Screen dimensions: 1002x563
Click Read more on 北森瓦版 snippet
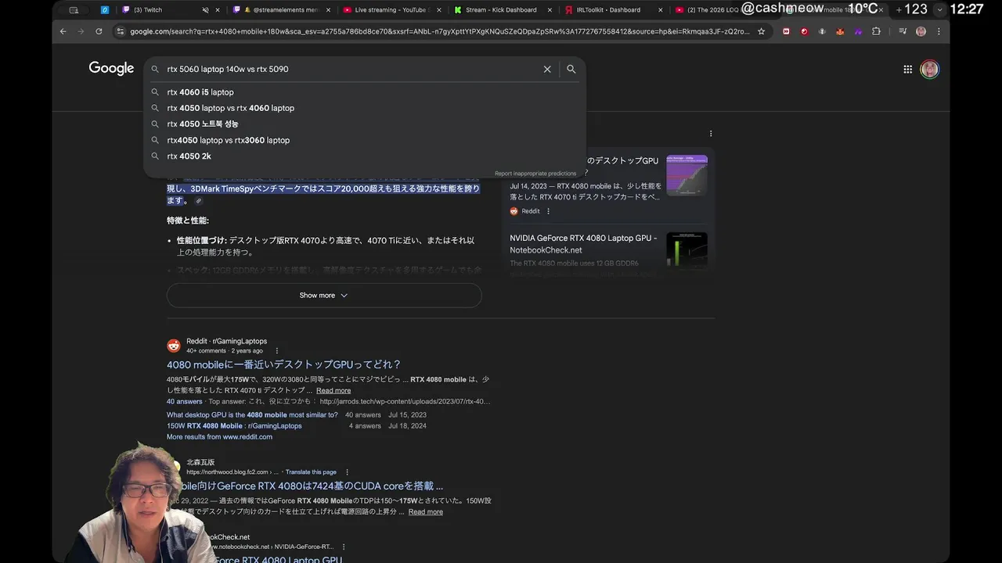[x=426, y=511]
